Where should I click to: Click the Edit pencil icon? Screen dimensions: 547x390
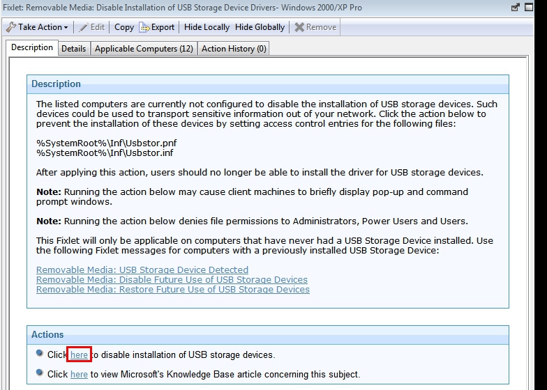click(84, 27)
